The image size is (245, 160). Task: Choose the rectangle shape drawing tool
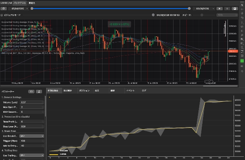pos(242,43)
